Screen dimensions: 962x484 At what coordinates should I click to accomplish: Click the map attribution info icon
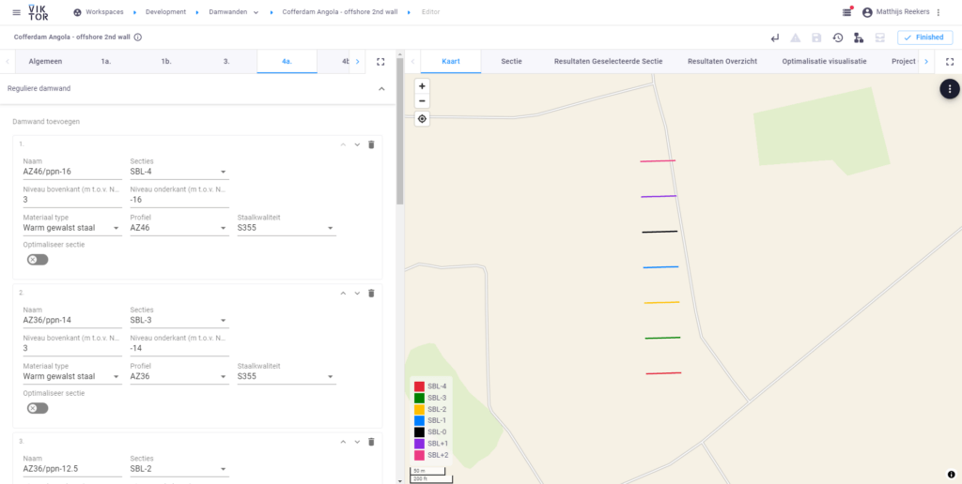pyautogui.click(x=951, y=474)
